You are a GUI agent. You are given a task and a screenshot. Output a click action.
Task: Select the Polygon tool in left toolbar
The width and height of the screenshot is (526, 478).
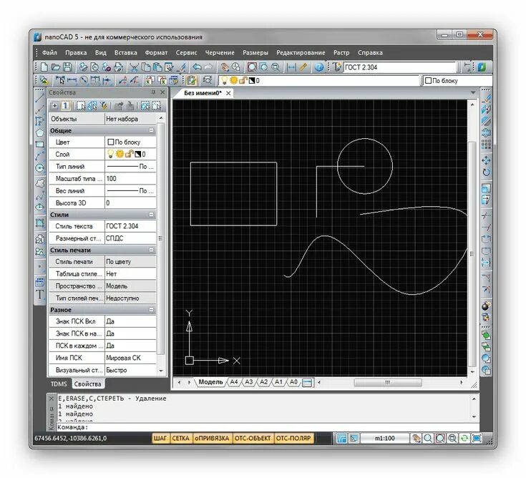[39, 132]
